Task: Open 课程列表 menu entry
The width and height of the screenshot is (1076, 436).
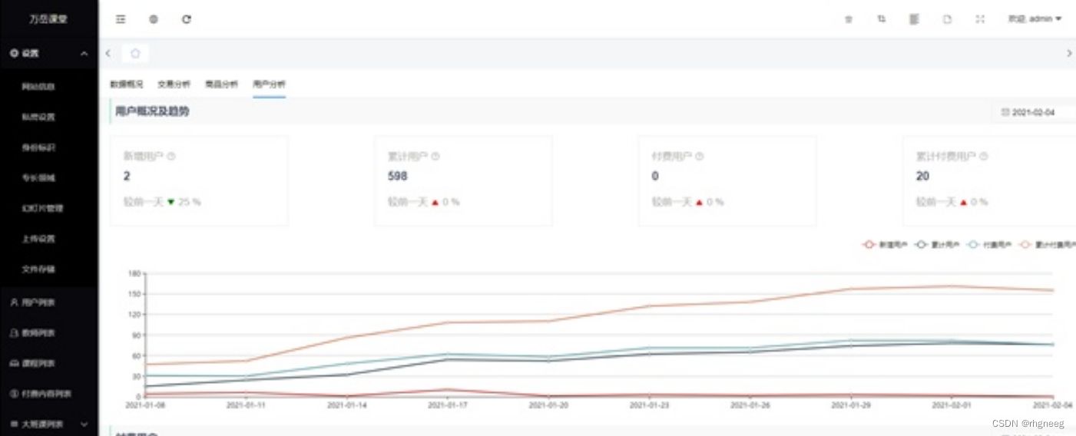Action: [38, 363]
